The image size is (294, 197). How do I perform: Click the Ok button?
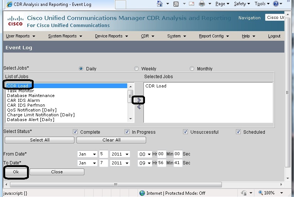(x=16, y=172)
